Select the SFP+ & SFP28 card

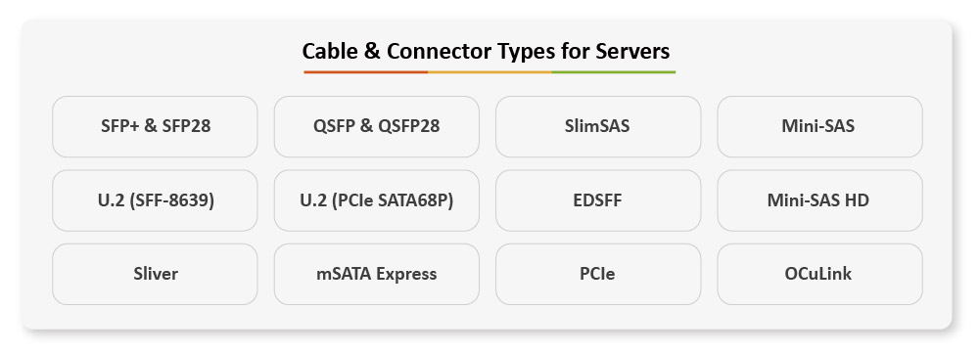point(155,126)
